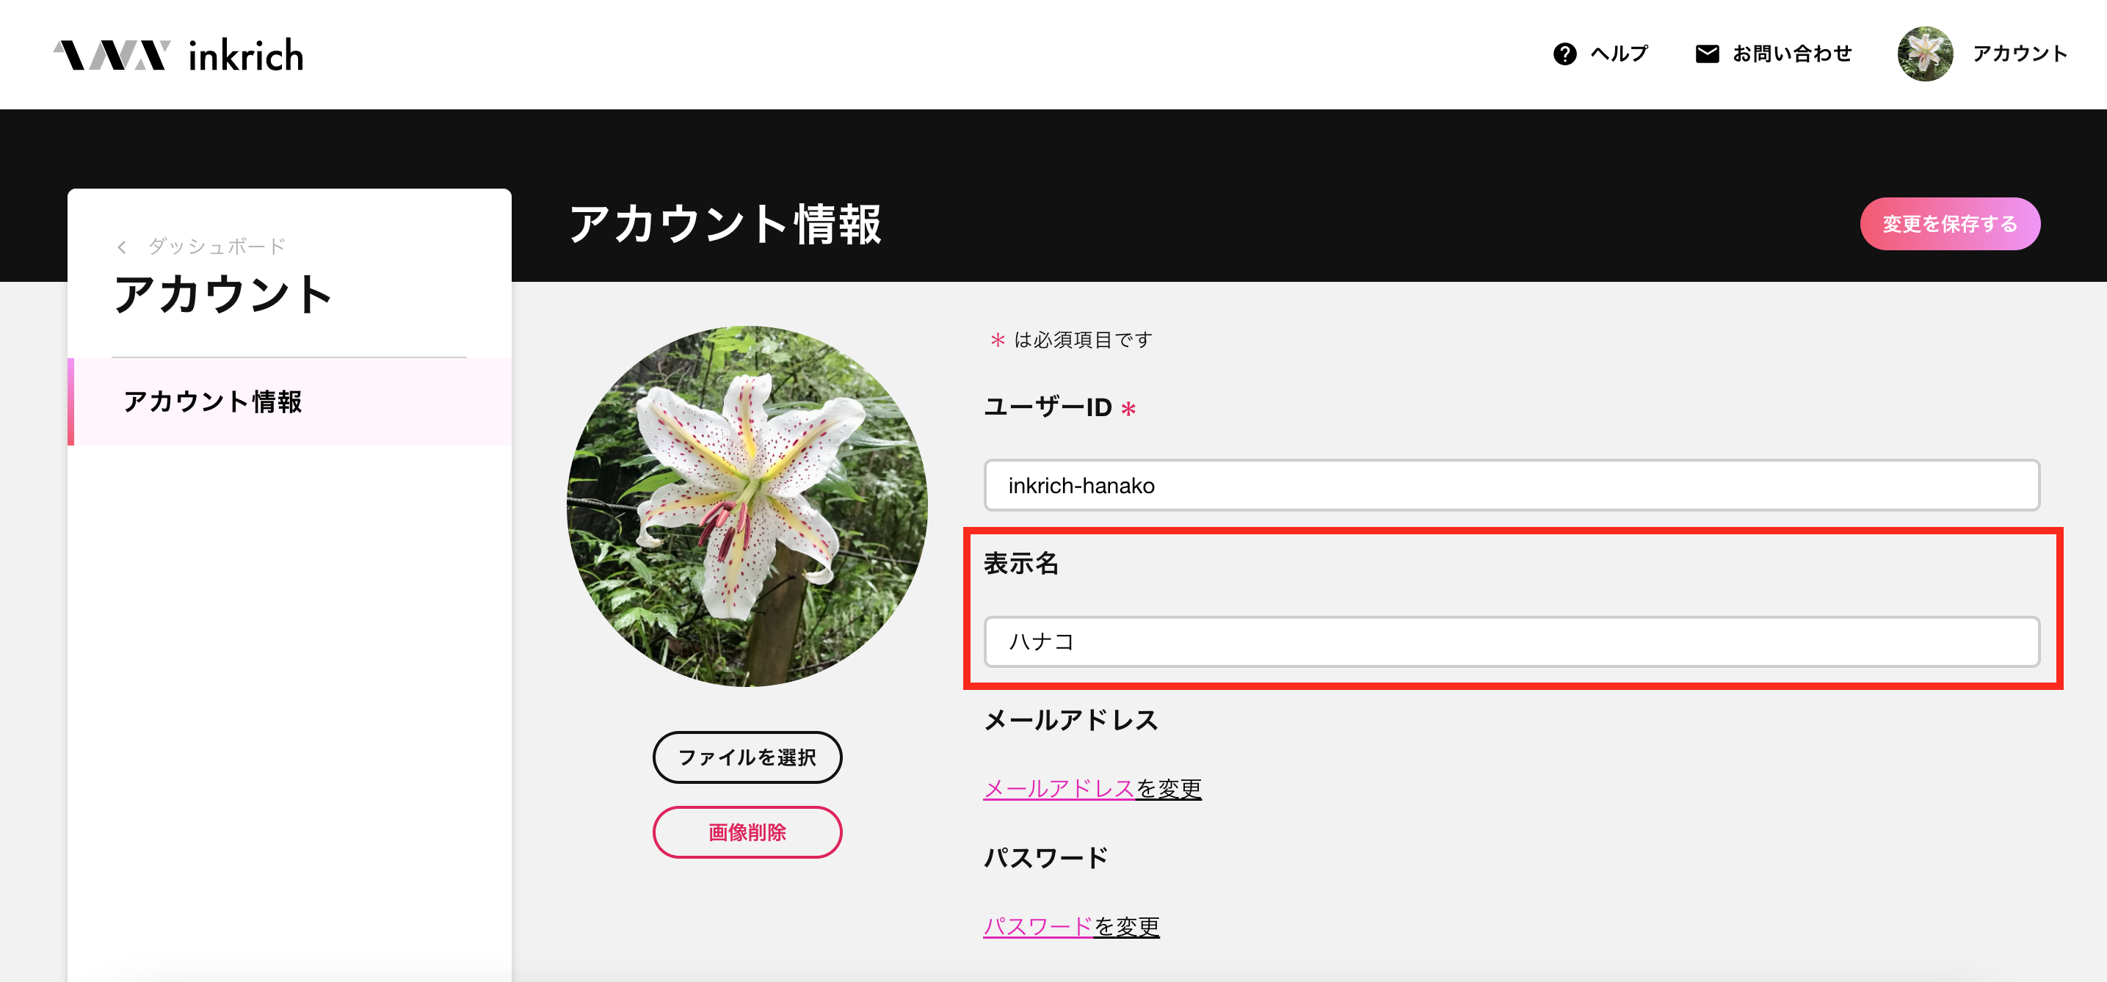The height and width of the screenshot is (982, 2107).
Task: Click the アカウント情報 page title
Action: 725,224
